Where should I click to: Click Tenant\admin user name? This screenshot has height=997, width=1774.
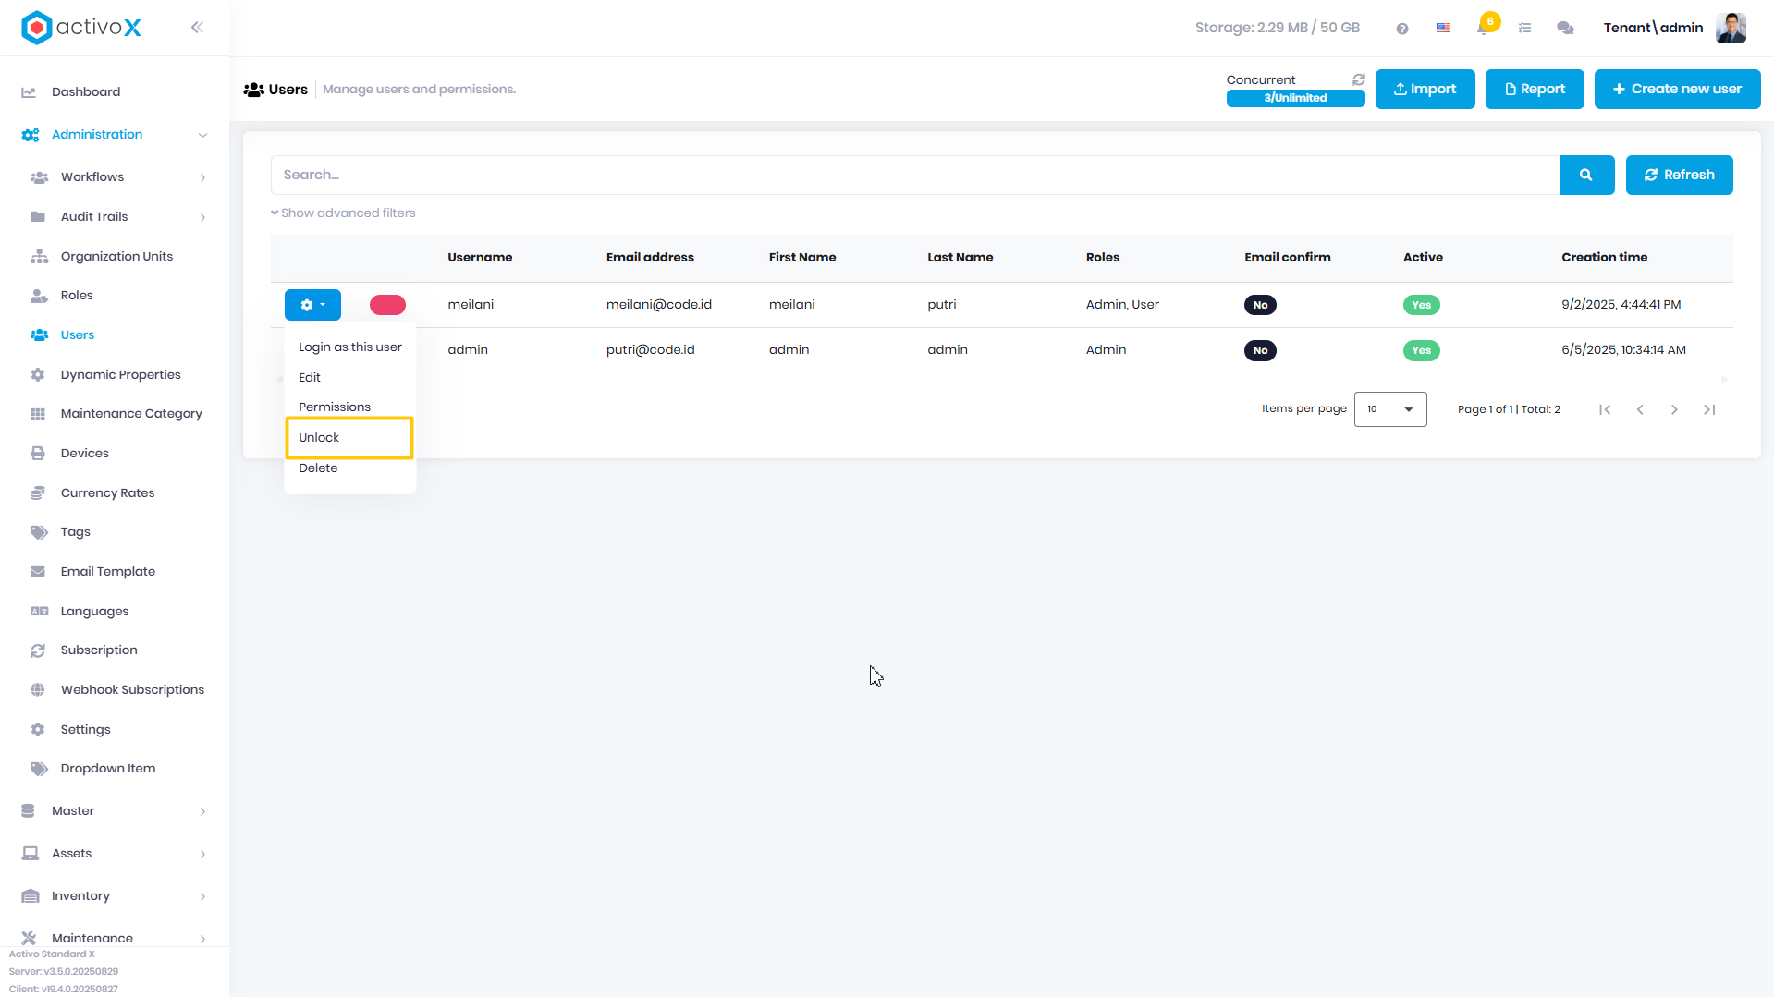pos(1653,28)
